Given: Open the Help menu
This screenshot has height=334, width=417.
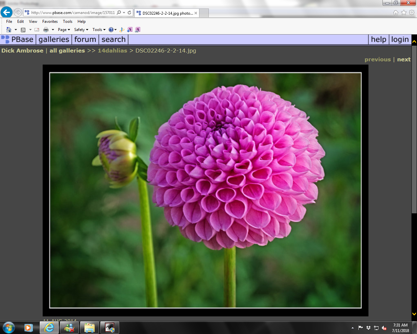Looking at the screenshot, I should 81,22.
